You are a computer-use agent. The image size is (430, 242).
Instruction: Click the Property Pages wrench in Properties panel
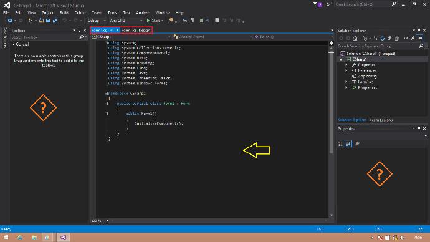coord(357,143)
